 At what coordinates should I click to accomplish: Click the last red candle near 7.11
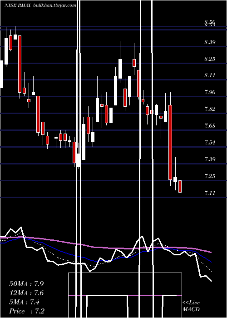[x=180, y=186]
